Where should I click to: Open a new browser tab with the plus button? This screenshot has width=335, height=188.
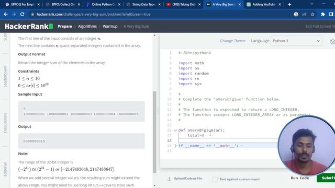[x=289, y=4]
